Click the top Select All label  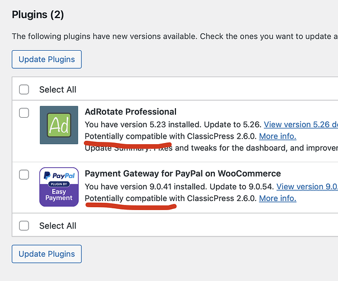pyautogui.click(x=58, y=90)
